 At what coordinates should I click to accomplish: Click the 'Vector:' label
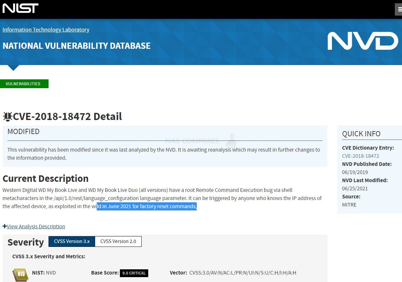tap(179, 273)
